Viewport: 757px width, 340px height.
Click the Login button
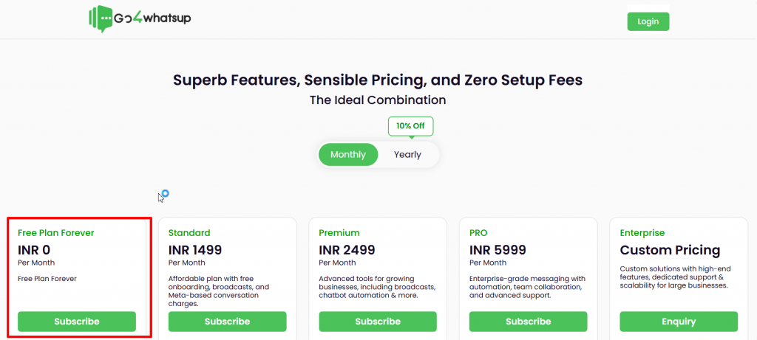[648, 21]
